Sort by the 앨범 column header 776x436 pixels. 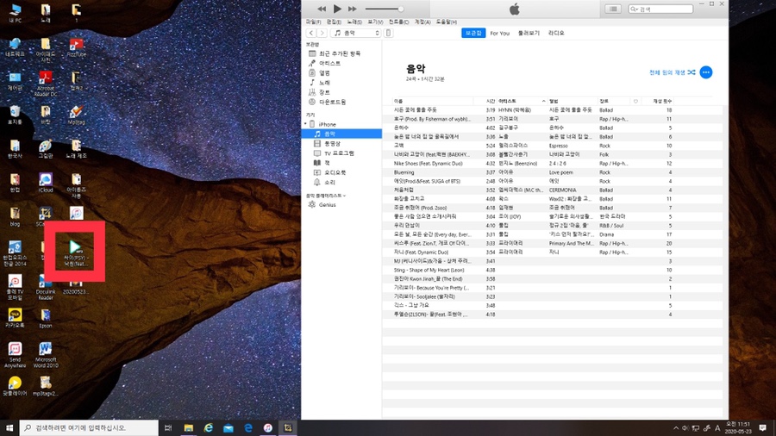click(573, 101)
